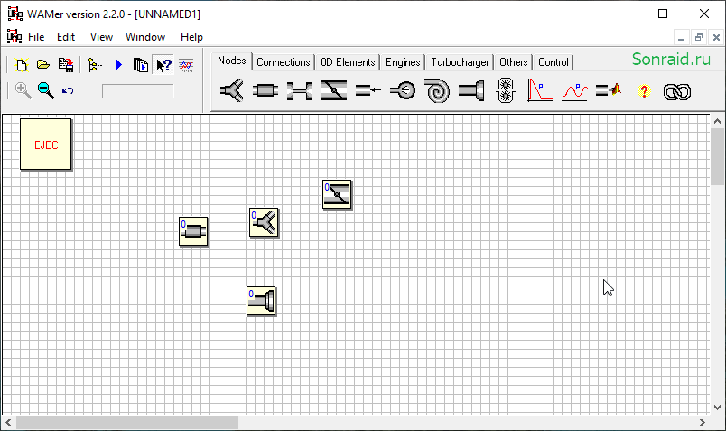
Task: Click the horizontal scrollbar thumb
Action: tap(127, 422)
